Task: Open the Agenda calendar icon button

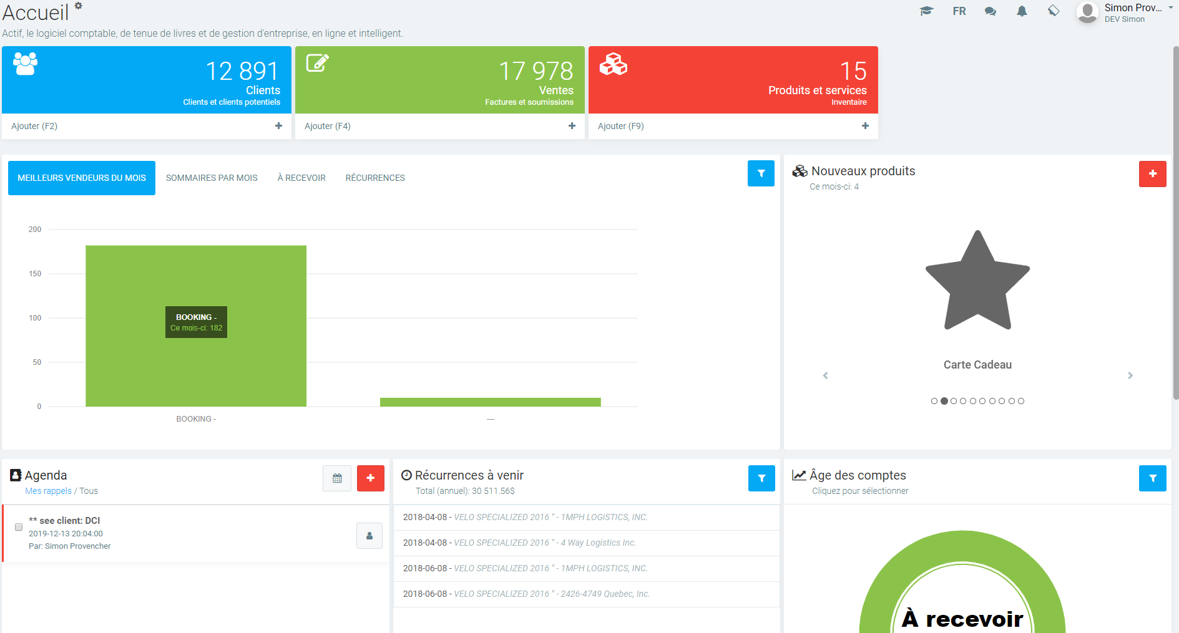Action: (337, 478)
